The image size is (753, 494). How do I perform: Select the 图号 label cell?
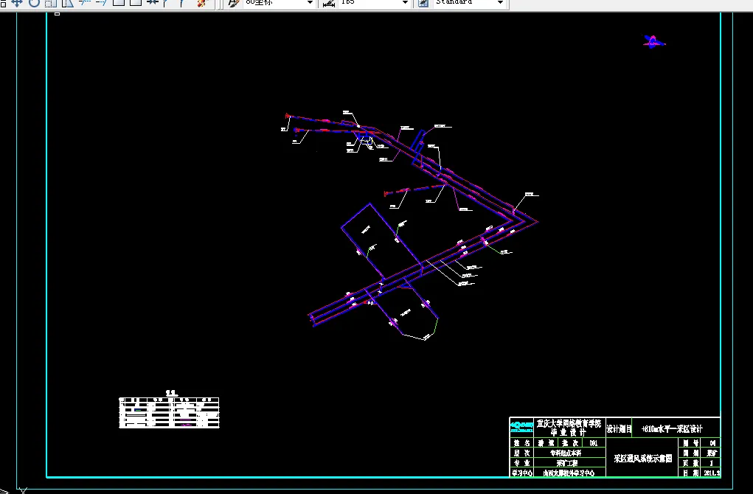[690, 442]
